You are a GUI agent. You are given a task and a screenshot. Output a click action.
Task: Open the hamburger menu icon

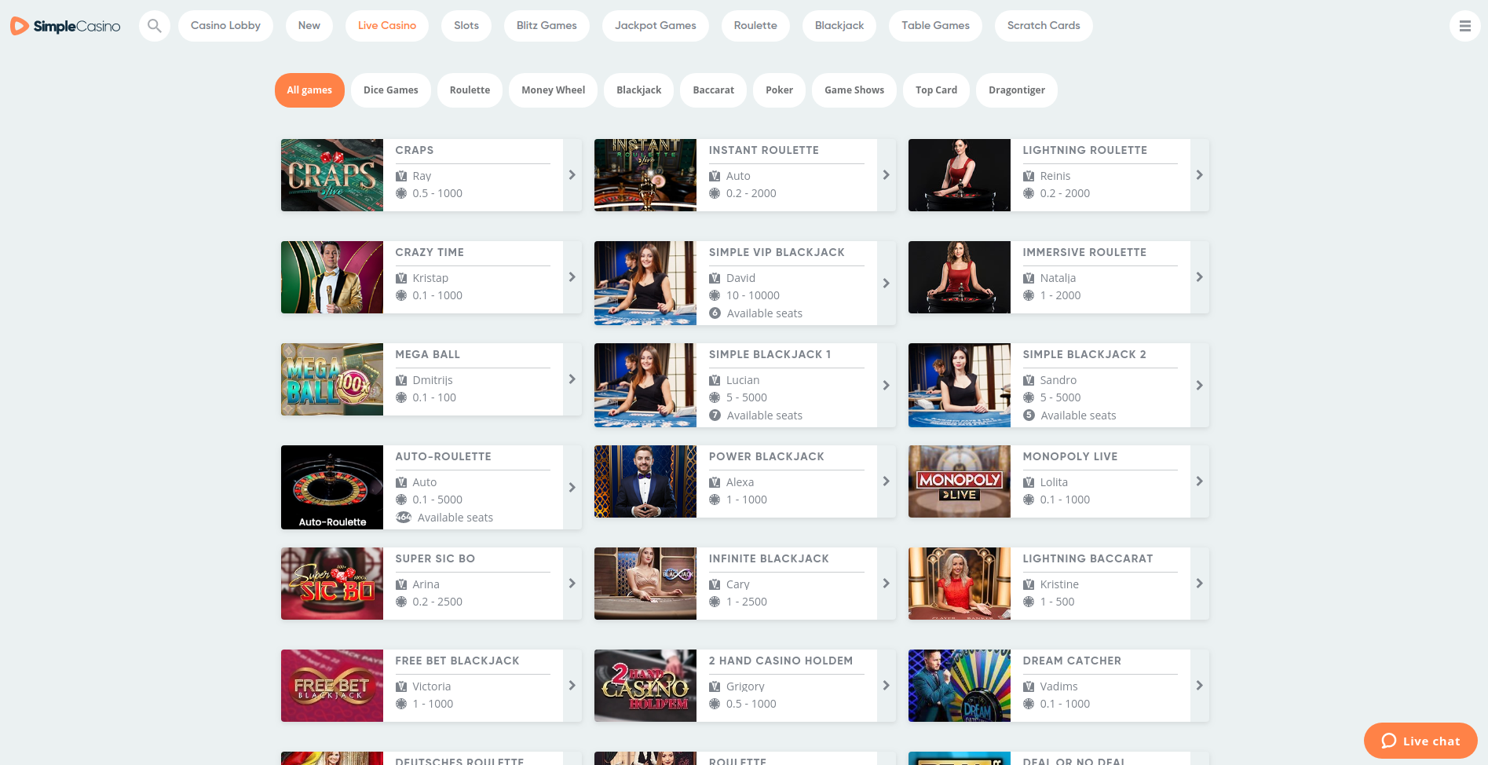pos(1464,26)
